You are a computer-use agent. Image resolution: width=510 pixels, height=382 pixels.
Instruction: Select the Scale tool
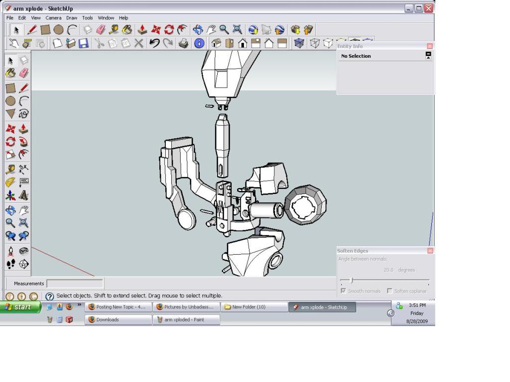10,154
